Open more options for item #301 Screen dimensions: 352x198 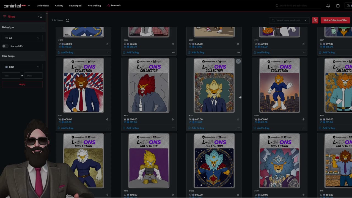click(x=238, y=53)
